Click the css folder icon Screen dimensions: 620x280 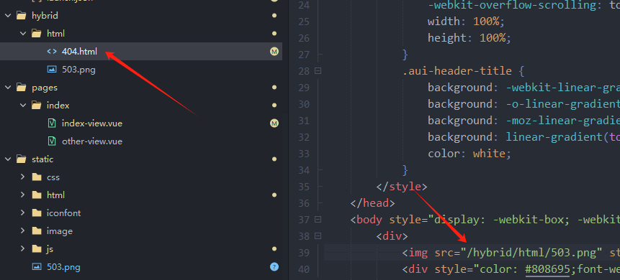coord(37,177)
